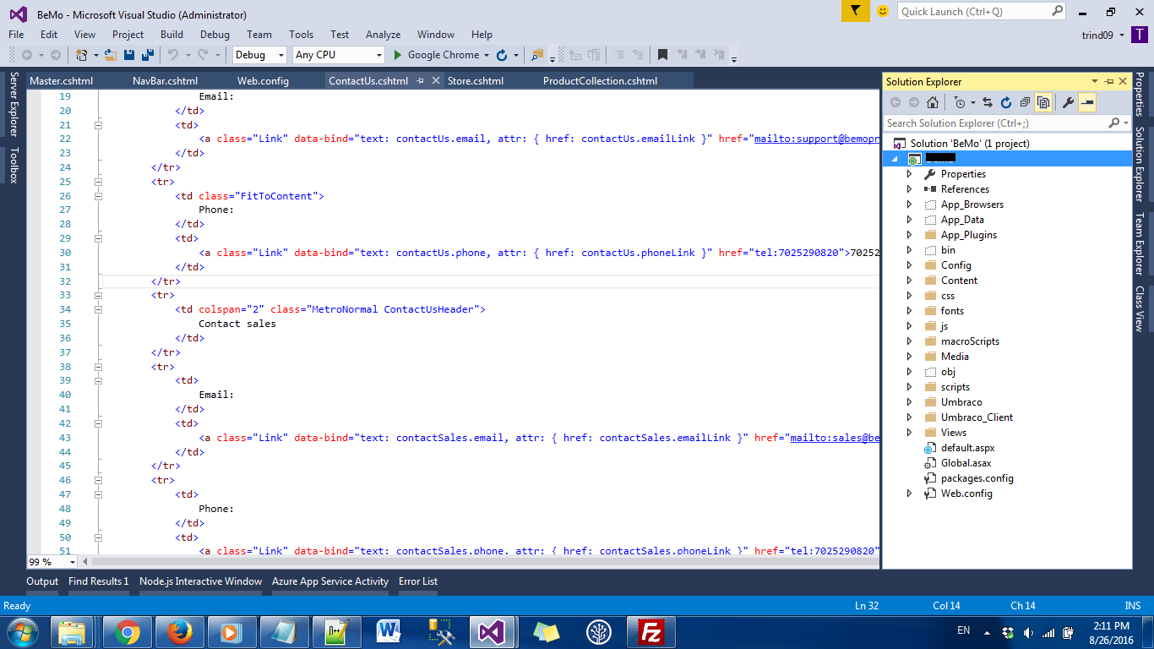The width and height of the screenshot is (1154, 649).
Task: Click the Solution Explorer search magnifier icon
Action: (1113, 123)
